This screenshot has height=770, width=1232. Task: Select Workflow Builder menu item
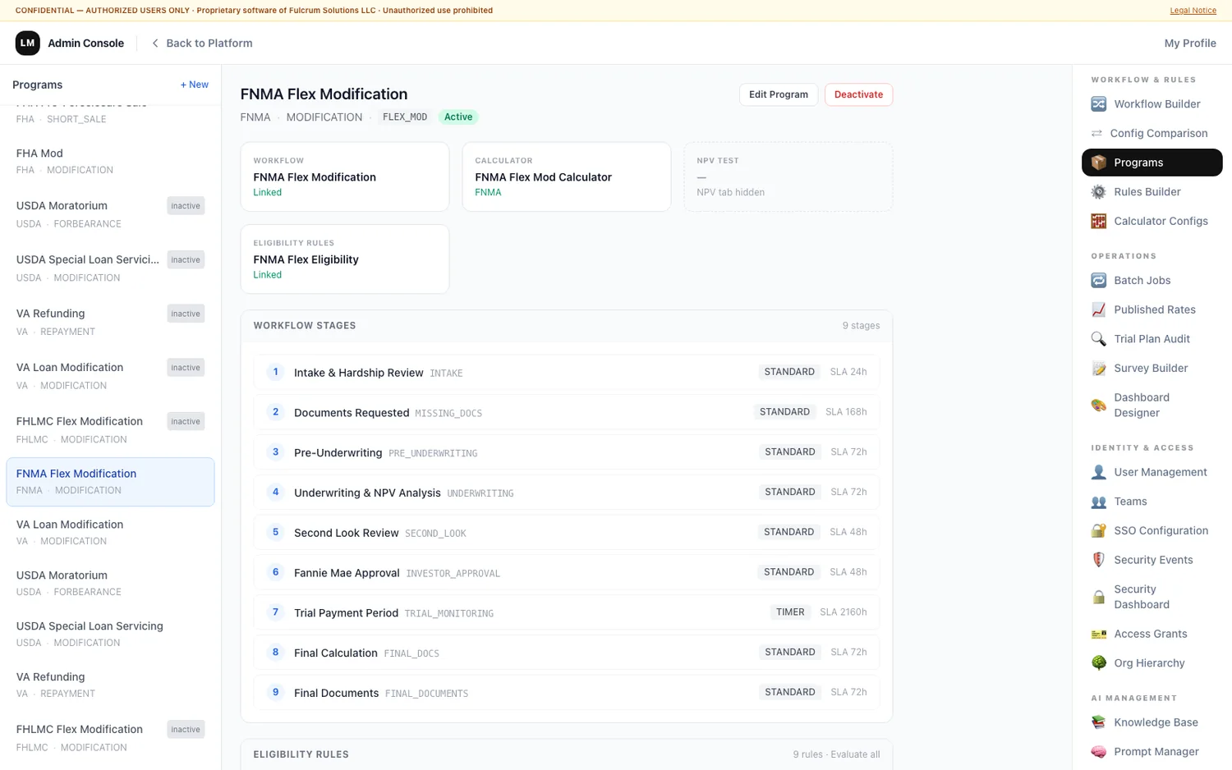click(1152, 104)
